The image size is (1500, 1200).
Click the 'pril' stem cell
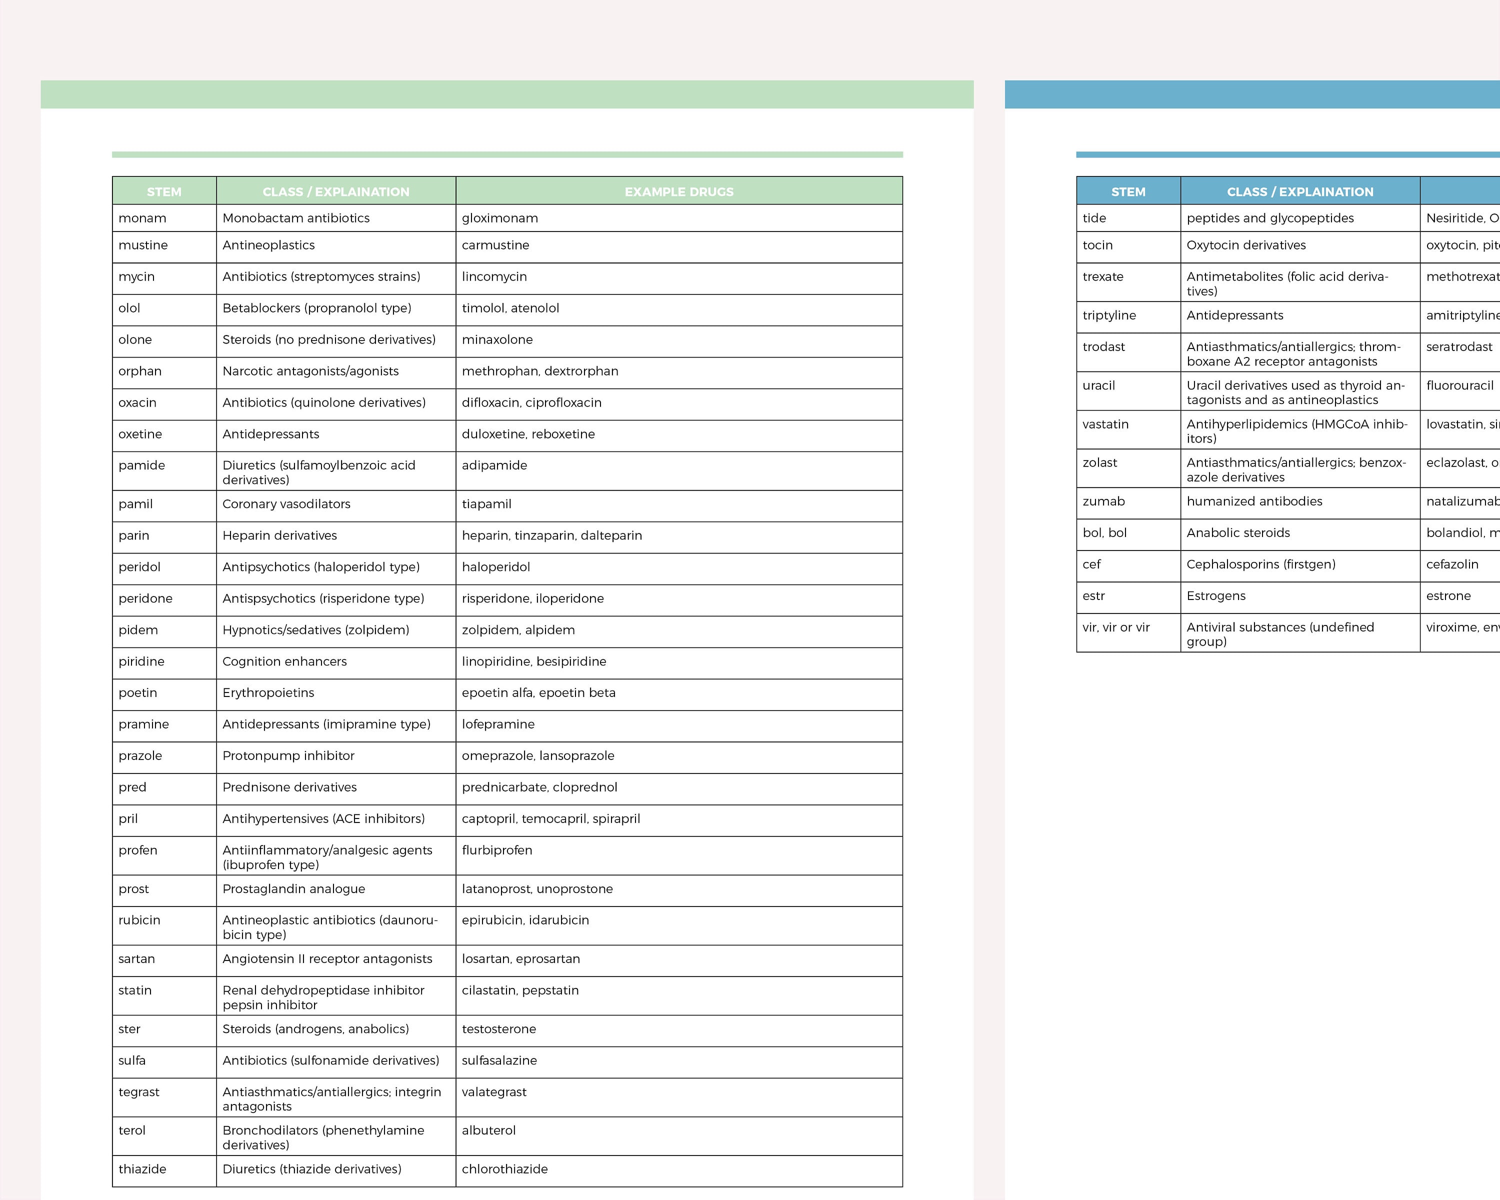(x=164, y=821)
